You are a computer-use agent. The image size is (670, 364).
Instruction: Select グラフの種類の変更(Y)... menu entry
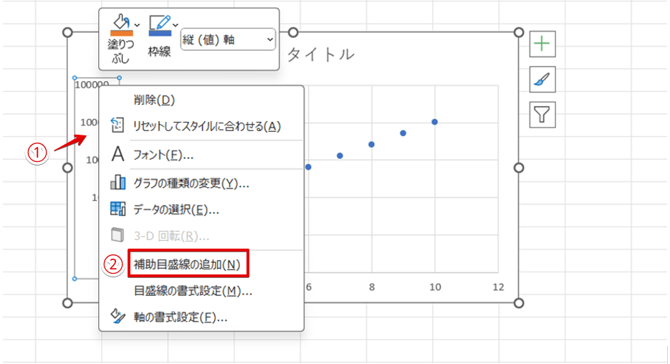pos(201,183)
